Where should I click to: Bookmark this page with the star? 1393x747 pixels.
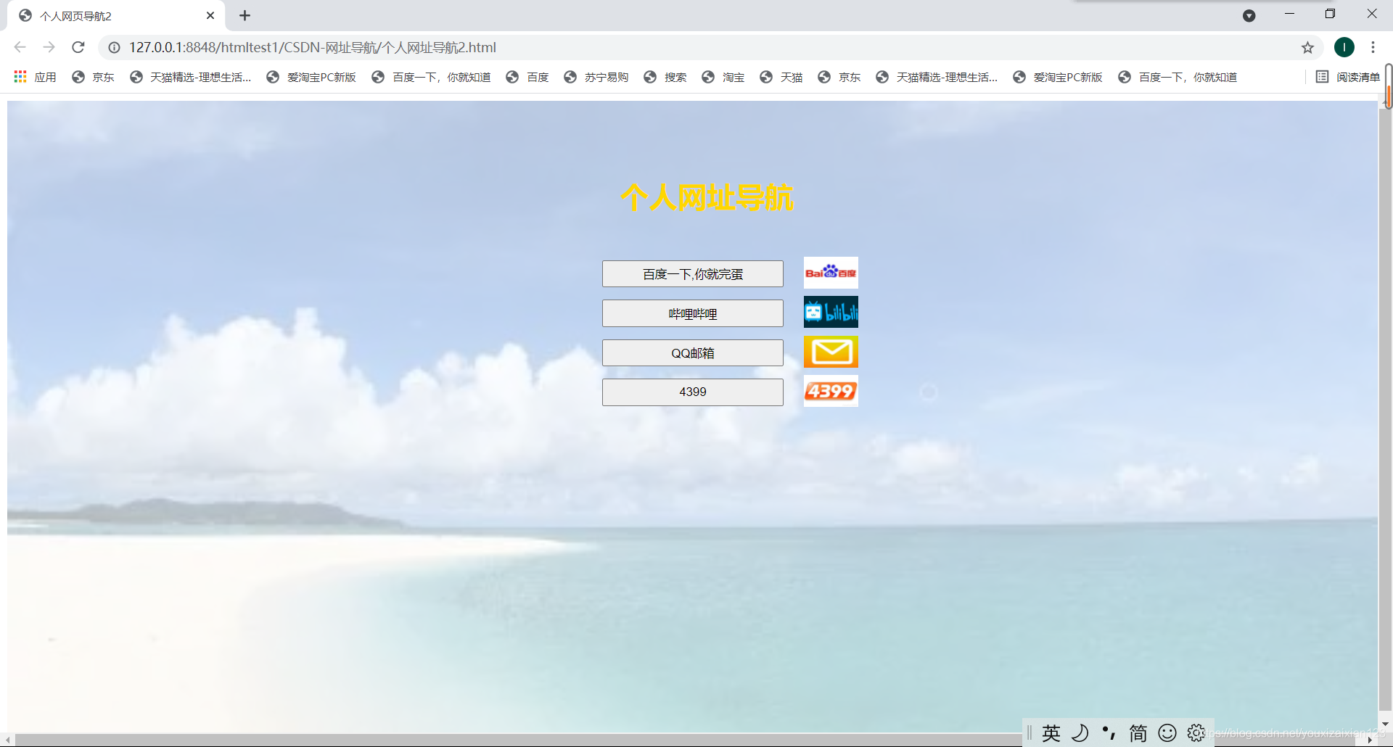(x=1307, y=48)
